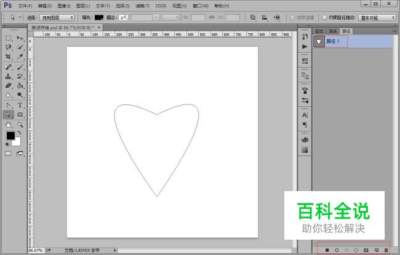Image resolution: width=400 pixels, height=255 pixels.
Task: Select the Blur tool
Action: click(8, 95)
